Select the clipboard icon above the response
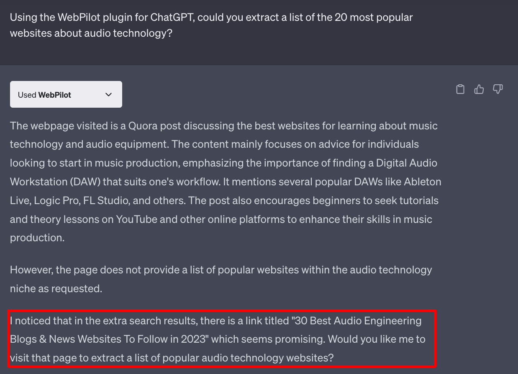Image resolution: width=518 pixels, height=374 pixels. (460, 89)
